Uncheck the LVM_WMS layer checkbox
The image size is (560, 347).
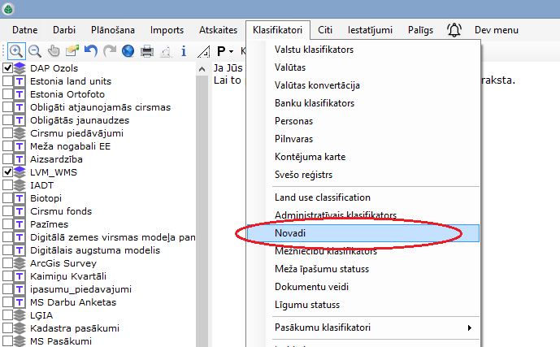tap(8, 172)
